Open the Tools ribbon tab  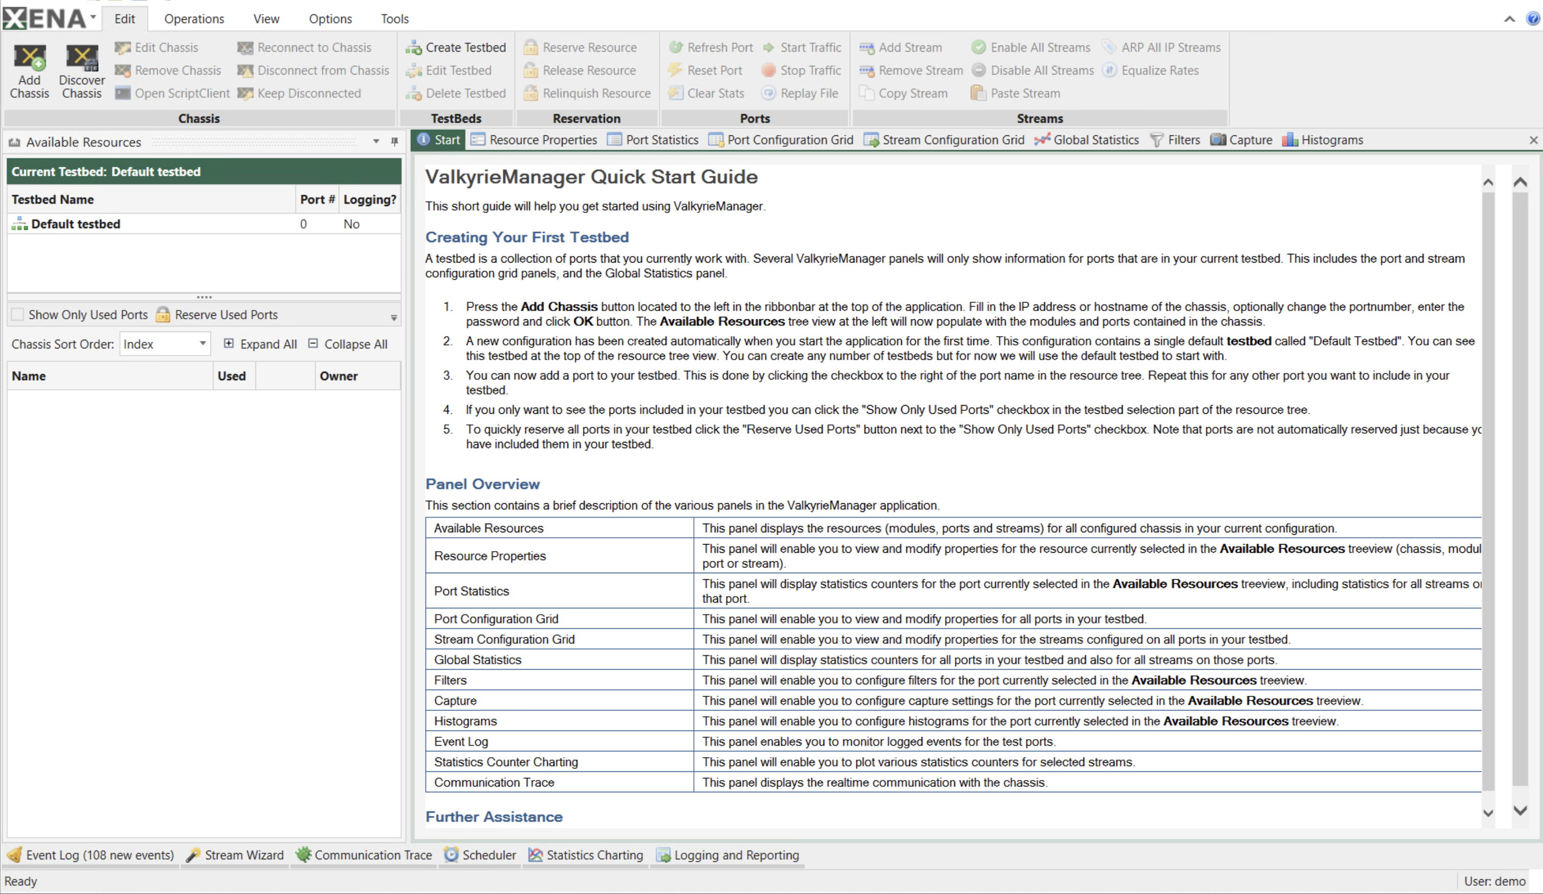pyautogui.click(x=394, y=18)
